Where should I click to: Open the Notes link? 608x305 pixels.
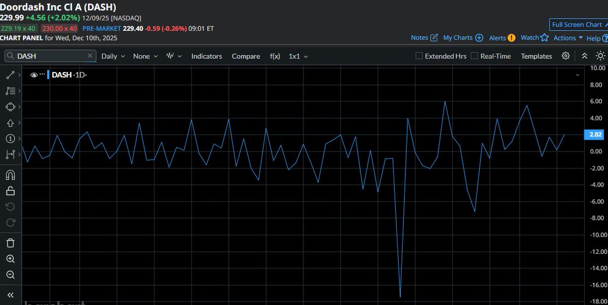tap(420, 37)
